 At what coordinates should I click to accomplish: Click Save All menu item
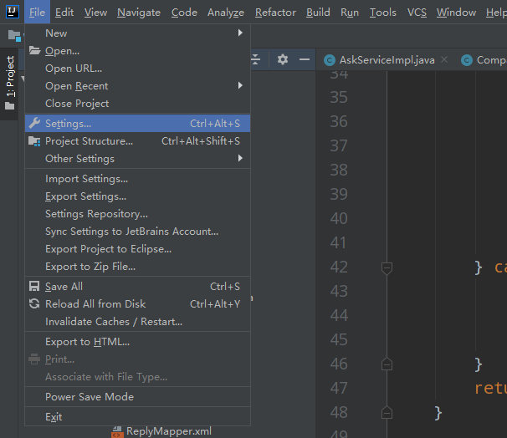pos(137,286)
